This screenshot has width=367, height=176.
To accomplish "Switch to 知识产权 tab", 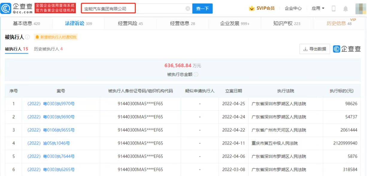I will [286, 23].
